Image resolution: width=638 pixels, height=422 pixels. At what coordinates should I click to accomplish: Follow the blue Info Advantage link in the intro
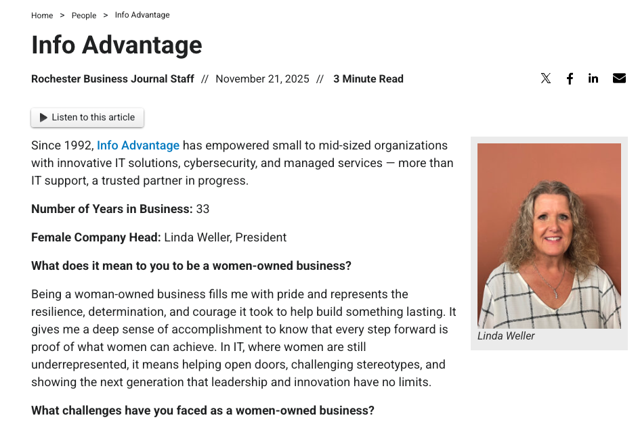tap(138, 145)
